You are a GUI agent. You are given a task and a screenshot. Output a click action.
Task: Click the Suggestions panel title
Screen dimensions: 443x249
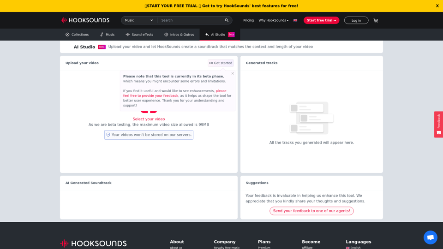tap(257, 183)
